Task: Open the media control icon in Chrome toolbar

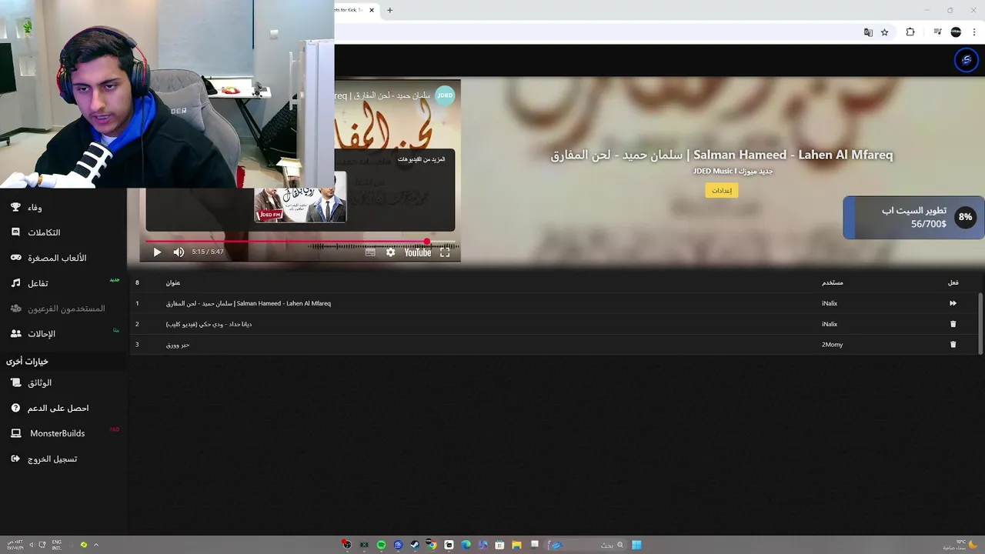Action: tap(937, 32)
